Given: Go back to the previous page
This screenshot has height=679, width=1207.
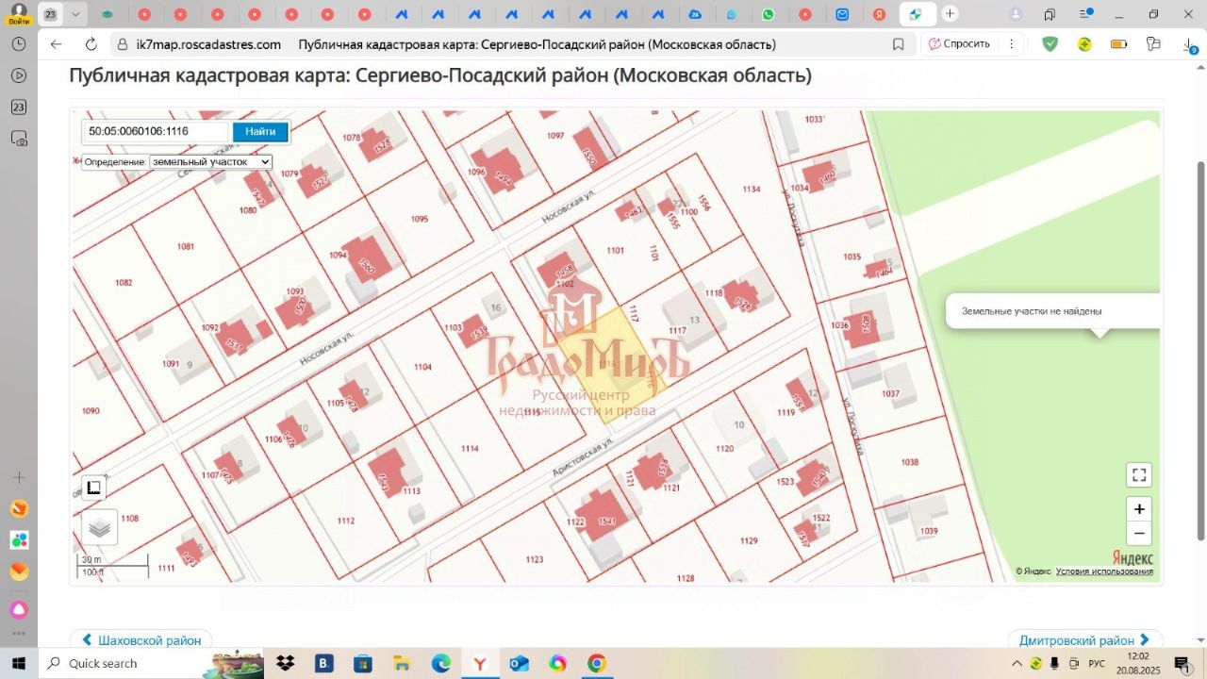Looking at the screenshot, I should click(x=56, y=44).
